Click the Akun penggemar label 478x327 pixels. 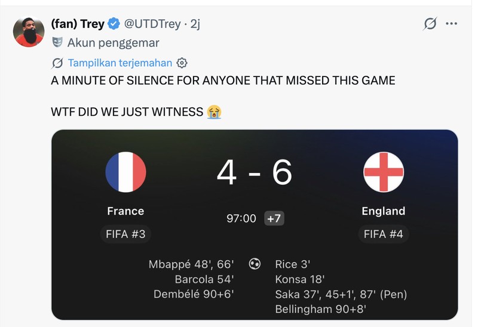point(114,42)
